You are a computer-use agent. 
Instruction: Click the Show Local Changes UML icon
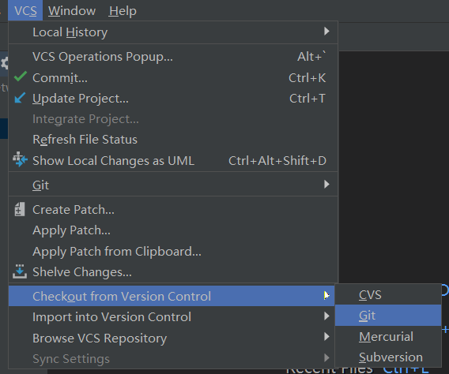pos(20,159)
